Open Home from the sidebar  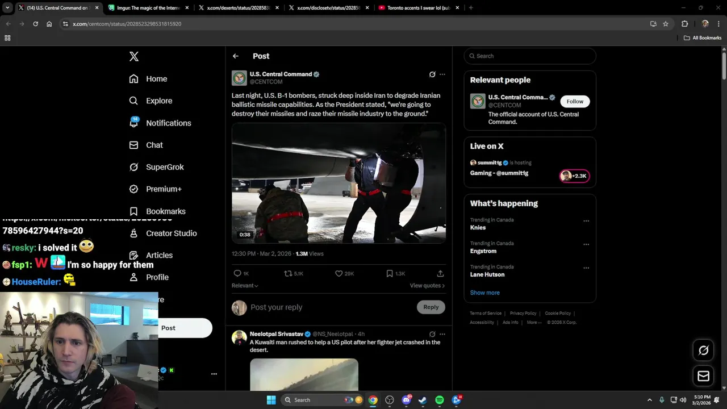[x=148, y=79]
